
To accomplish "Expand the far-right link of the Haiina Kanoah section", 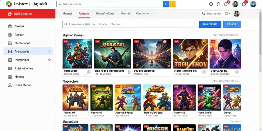I will coord(226,35).
